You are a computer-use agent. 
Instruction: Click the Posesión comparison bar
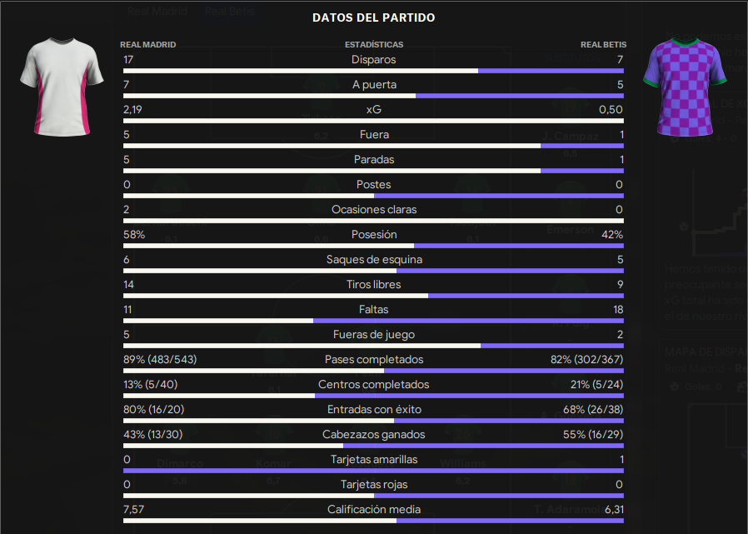[x=373, y=246]
